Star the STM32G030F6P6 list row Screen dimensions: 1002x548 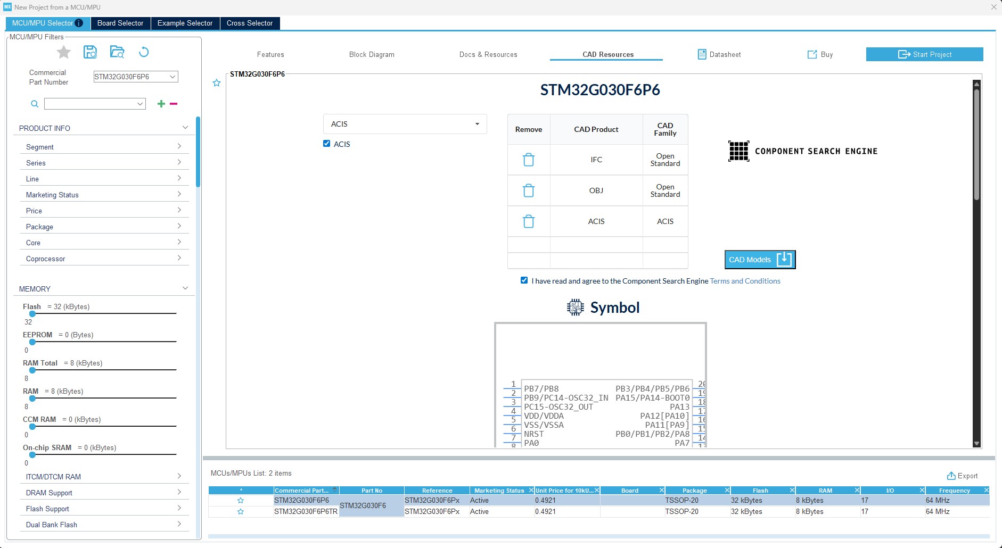click(x=241, y=501)
